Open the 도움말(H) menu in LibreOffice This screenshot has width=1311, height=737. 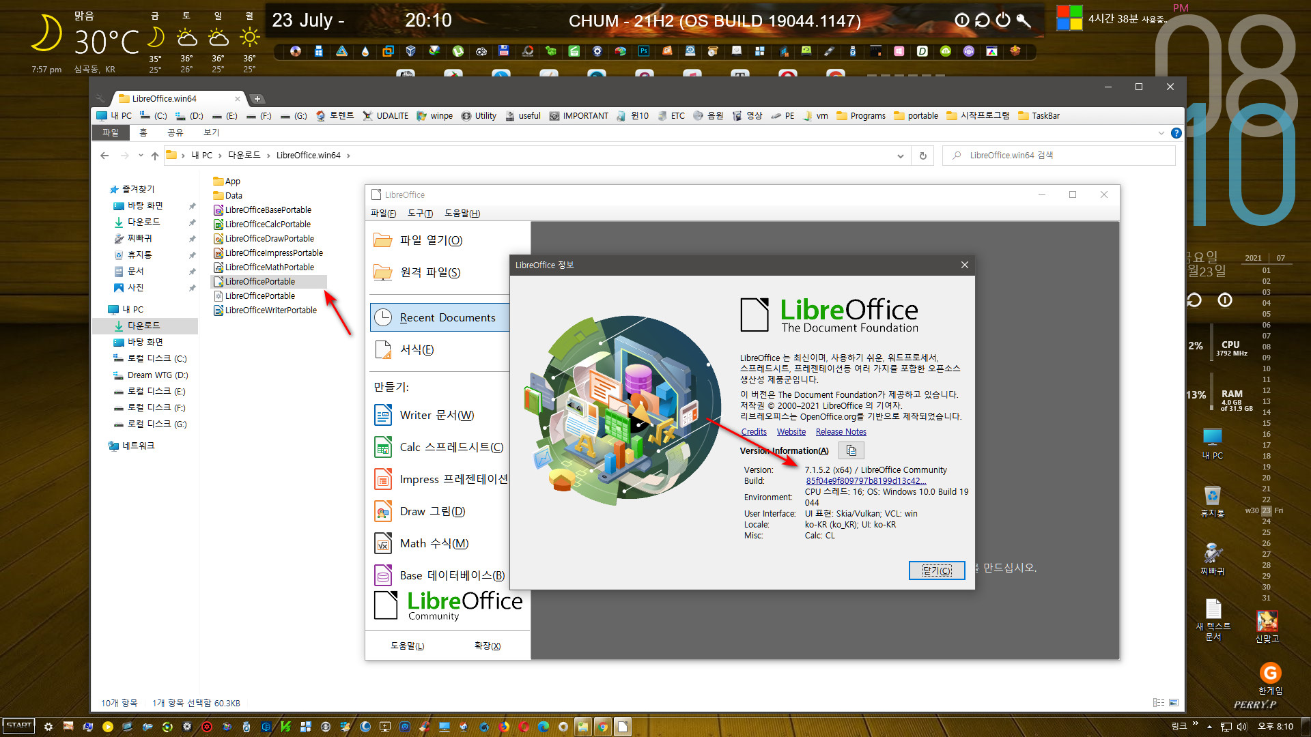[462, 213]
